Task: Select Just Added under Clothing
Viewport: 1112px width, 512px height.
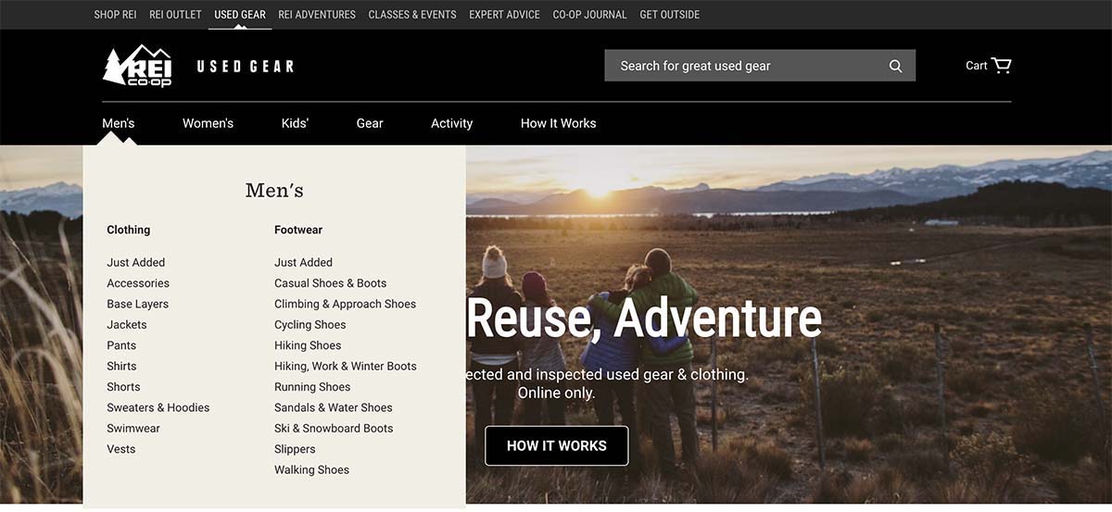Action: pos(135,262)
